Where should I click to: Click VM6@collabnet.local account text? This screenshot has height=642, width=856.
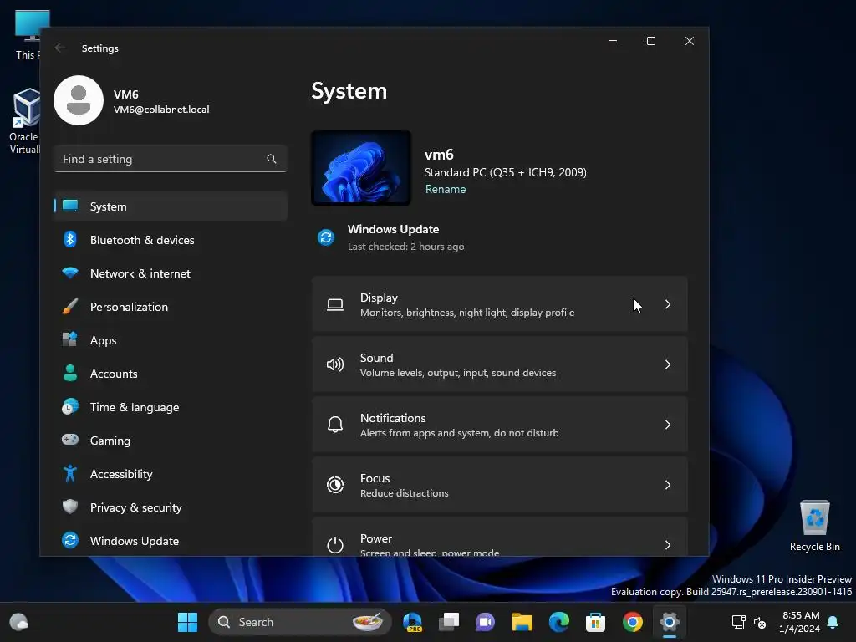pyautogui.click(x=161, y=110)
